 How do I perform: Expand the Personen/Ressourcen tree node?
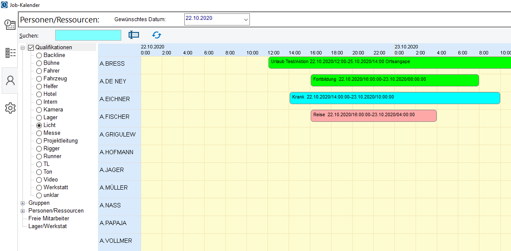22,211
